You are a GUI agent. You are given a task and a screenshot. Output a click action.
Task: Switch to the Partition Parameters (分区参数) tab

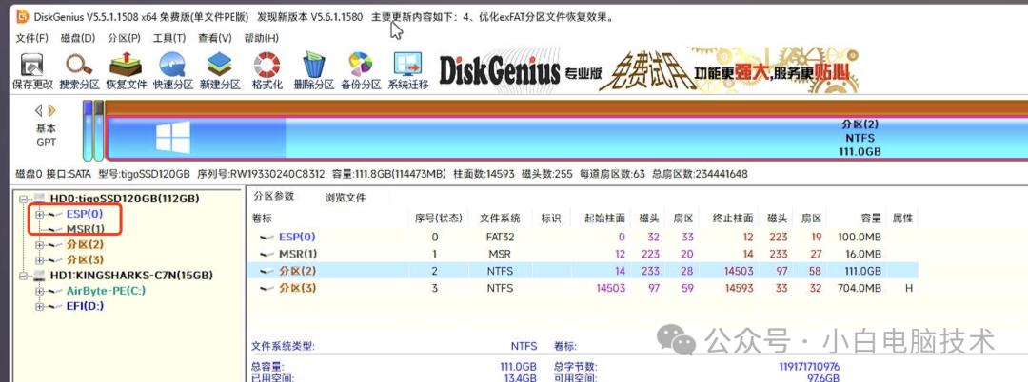(274, 197)
